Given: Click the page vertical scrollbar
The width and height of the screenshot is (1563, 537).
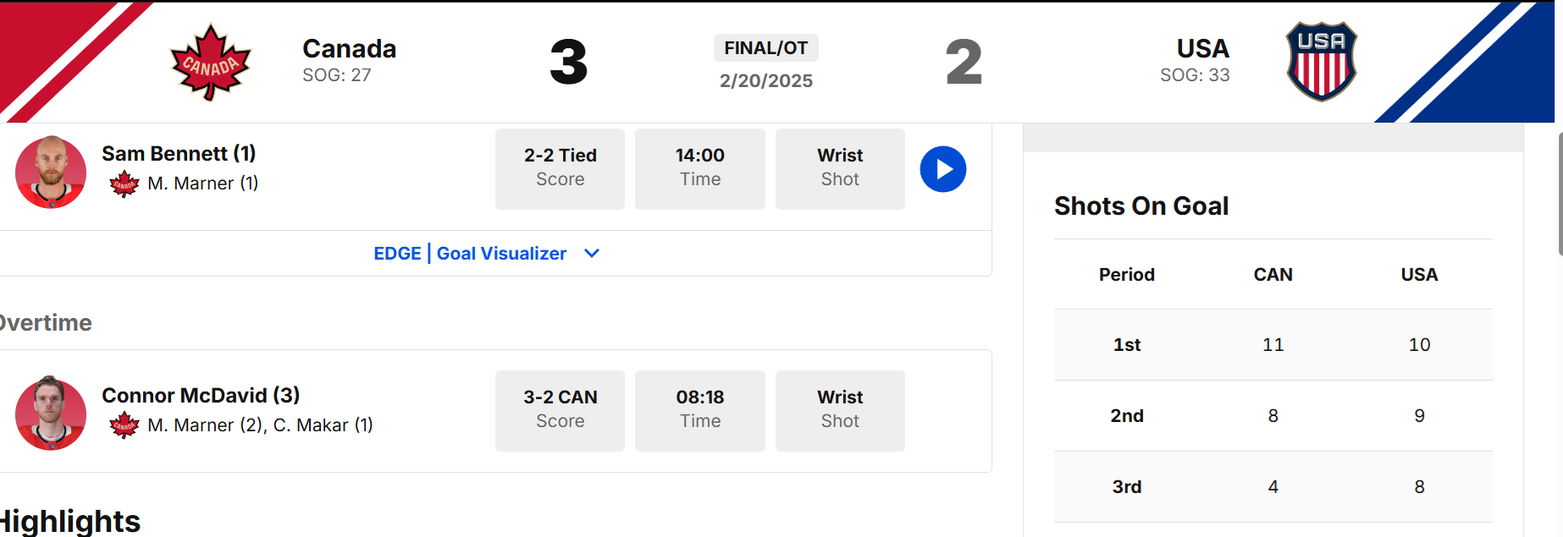Looking at the screenshot, I should click(1560, 194).
